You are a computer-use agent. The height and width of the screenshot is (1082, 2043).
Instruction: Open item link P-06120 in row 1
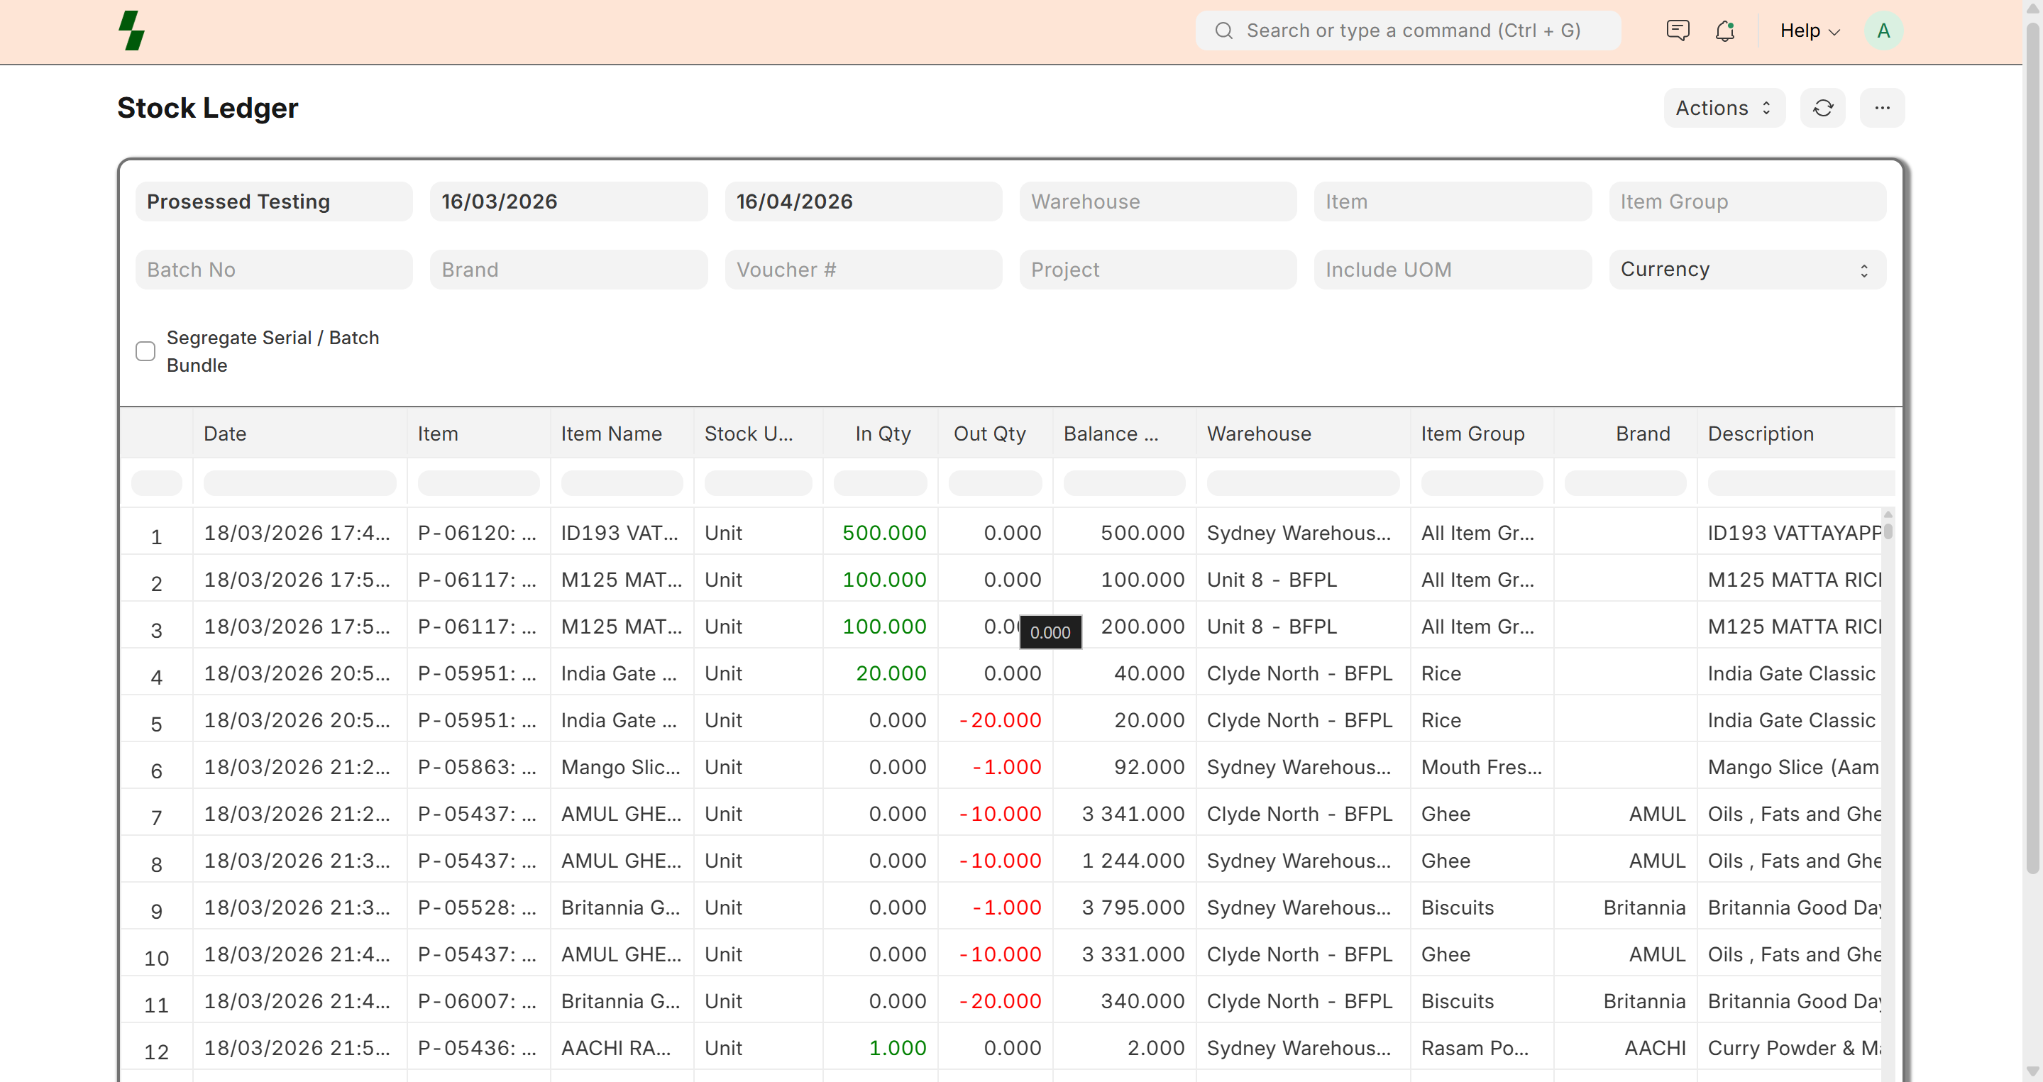click(x=477, y=533)
